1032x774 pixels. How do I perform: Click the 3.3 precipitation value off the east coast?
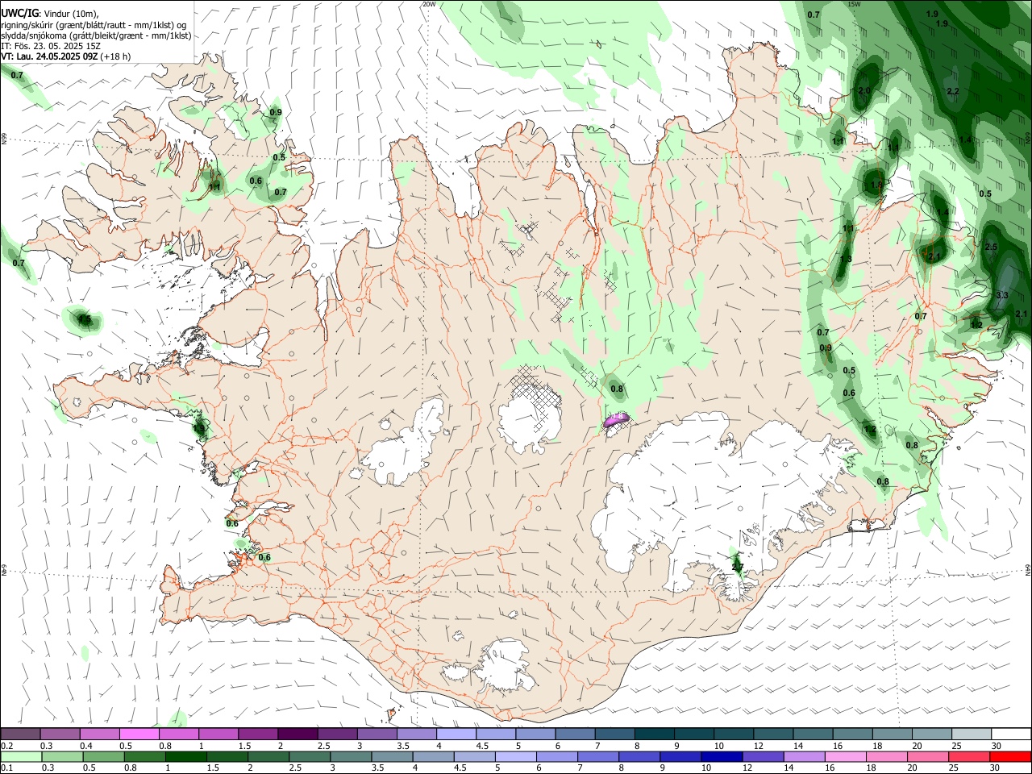1002,296
